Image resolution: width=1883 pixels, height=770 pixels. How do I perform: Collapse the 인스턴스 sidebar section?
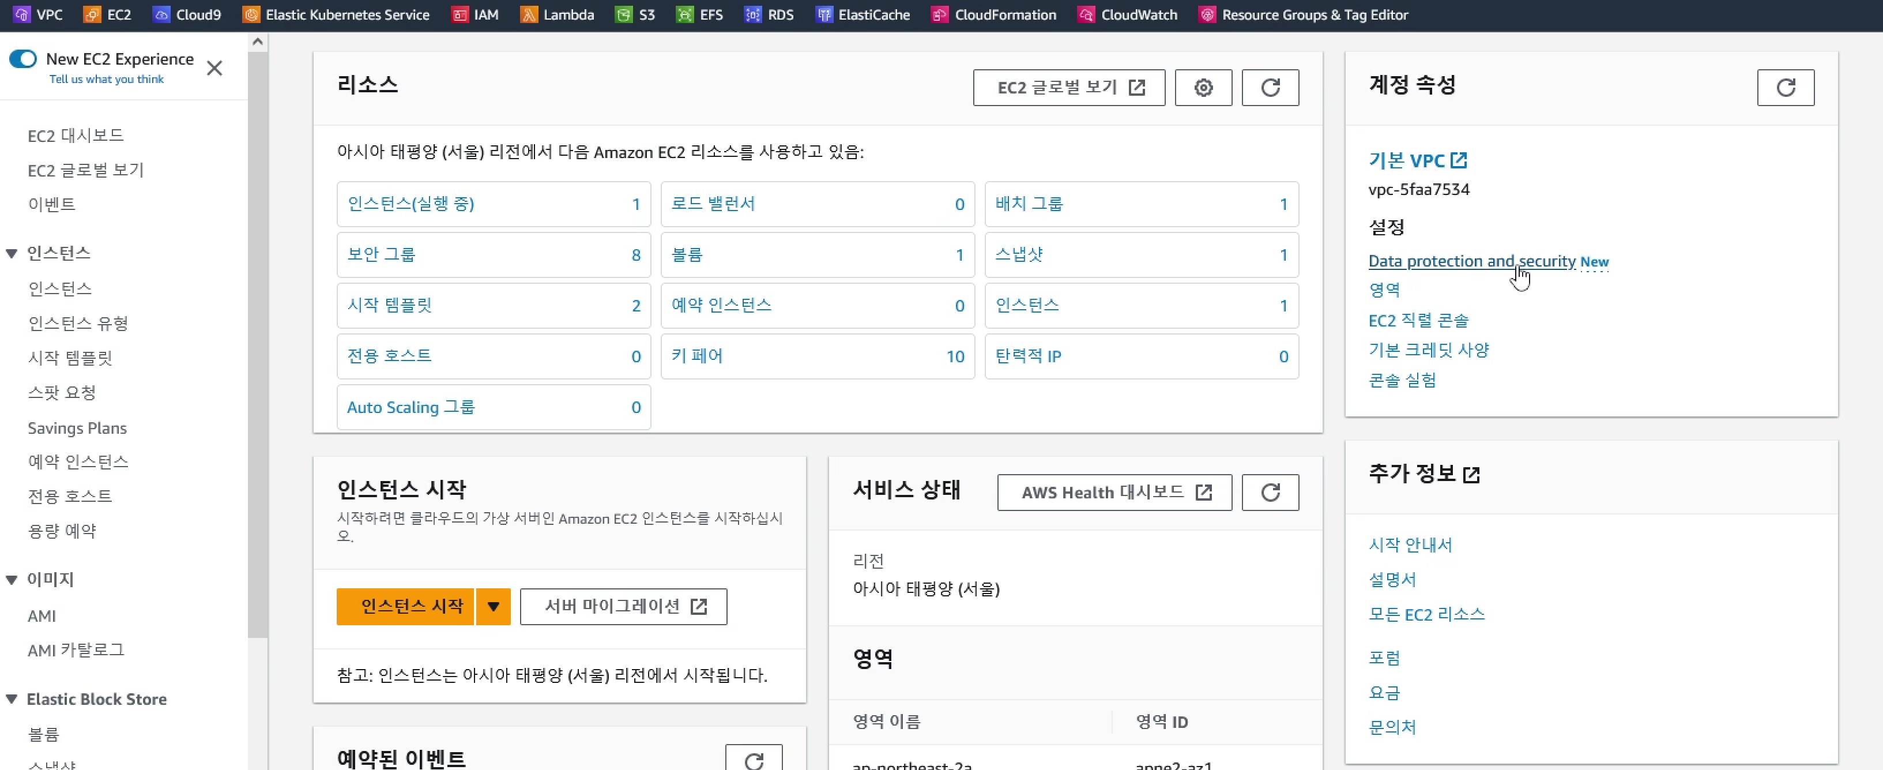(12, 254)
